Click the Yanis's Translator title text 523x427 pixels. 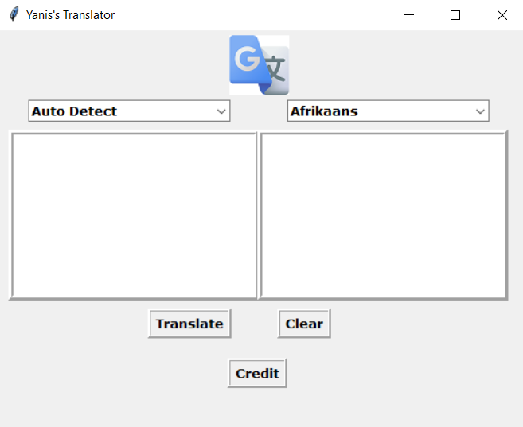click(70, 15)
